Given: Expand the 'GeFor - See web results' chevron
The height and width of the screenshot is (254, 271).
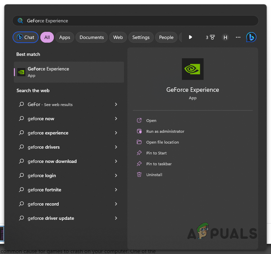Looking at the screenshot, I should click(x=116, y=104).
